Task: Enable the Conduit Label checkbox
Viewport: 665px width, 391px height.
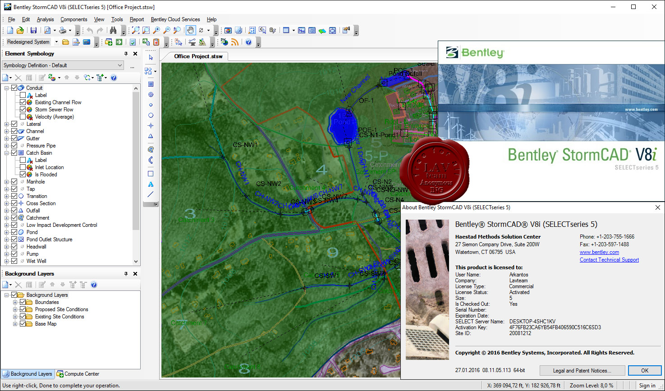Action: click(23, 95)
